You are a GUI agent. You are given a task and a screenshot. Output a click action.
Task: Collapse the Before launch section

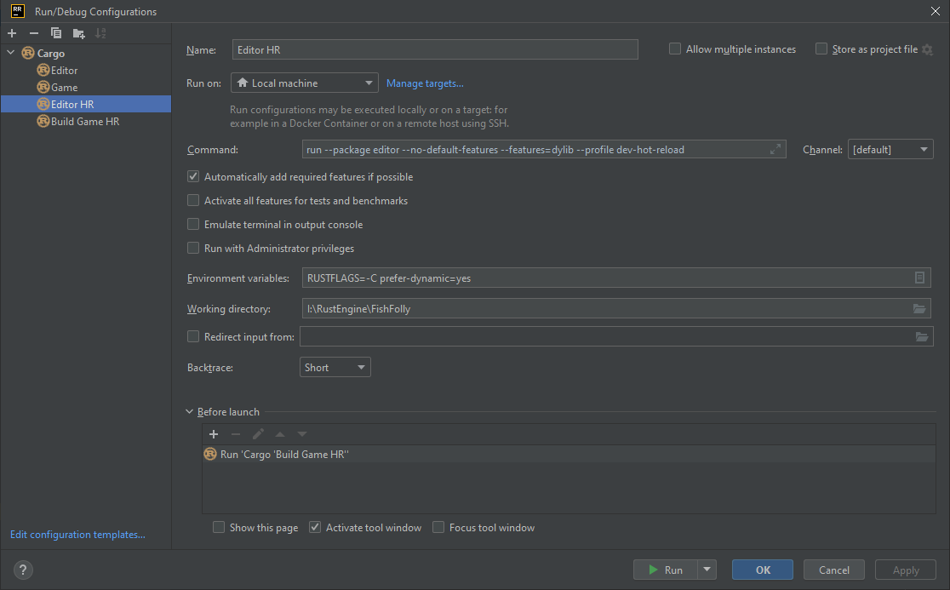click(x=190, y=412)
